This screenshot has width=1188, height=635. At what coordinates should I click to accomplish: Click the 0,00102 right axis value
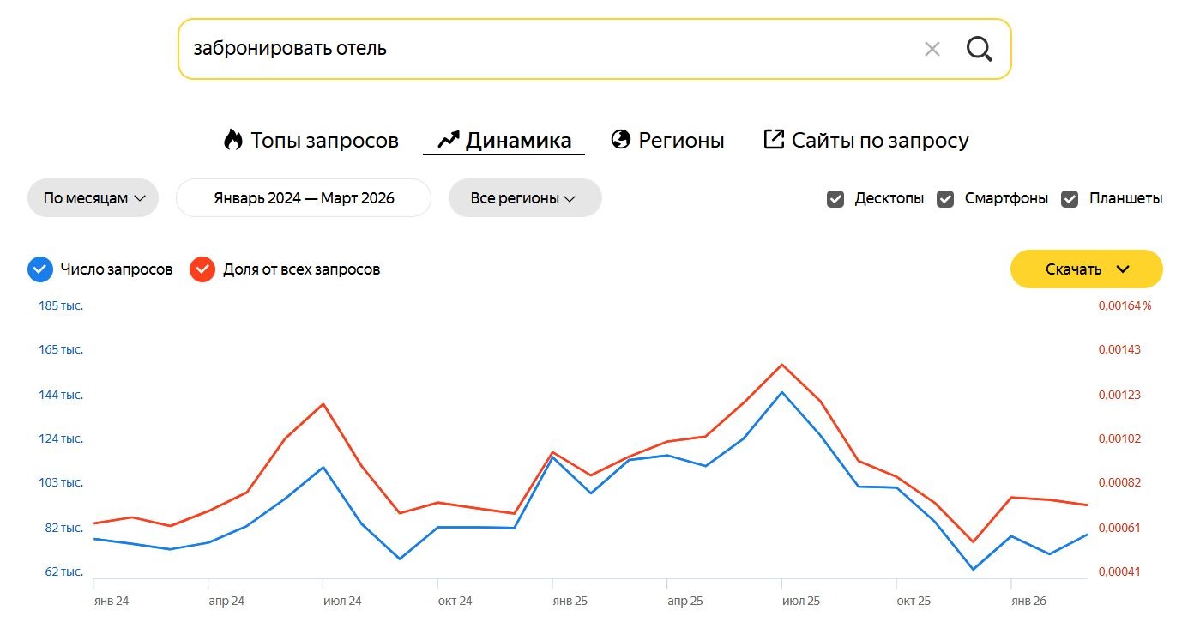tap(1120, 438)
